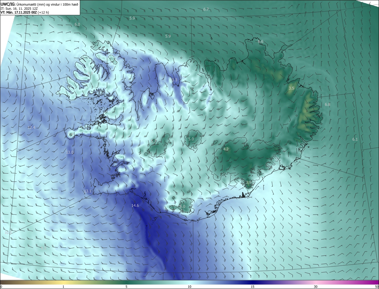Click the 6.7 value on the map
The width and height of the screenshot is (379, 289).
(206, 9)
